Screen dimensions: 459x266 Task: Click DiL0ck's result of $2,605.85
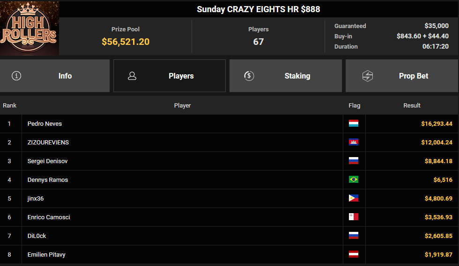point(437,236)
